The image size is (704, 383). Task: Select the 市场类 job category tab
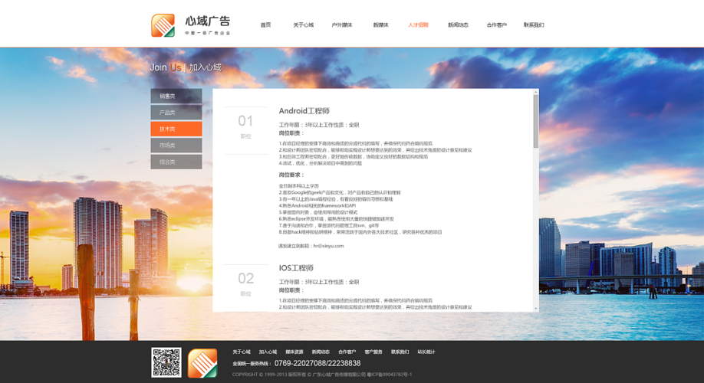[176, 146]
